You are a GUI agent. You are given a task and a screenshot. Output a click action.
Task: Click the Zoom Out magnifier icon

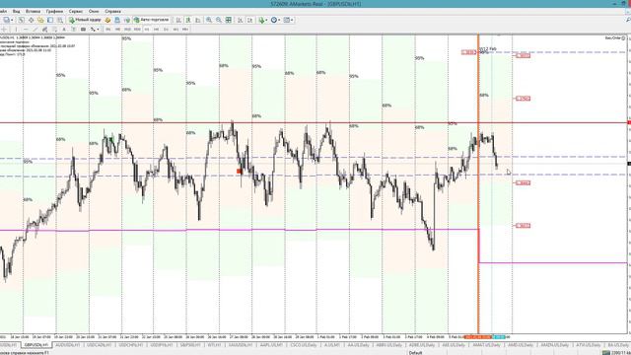point(219,20)
